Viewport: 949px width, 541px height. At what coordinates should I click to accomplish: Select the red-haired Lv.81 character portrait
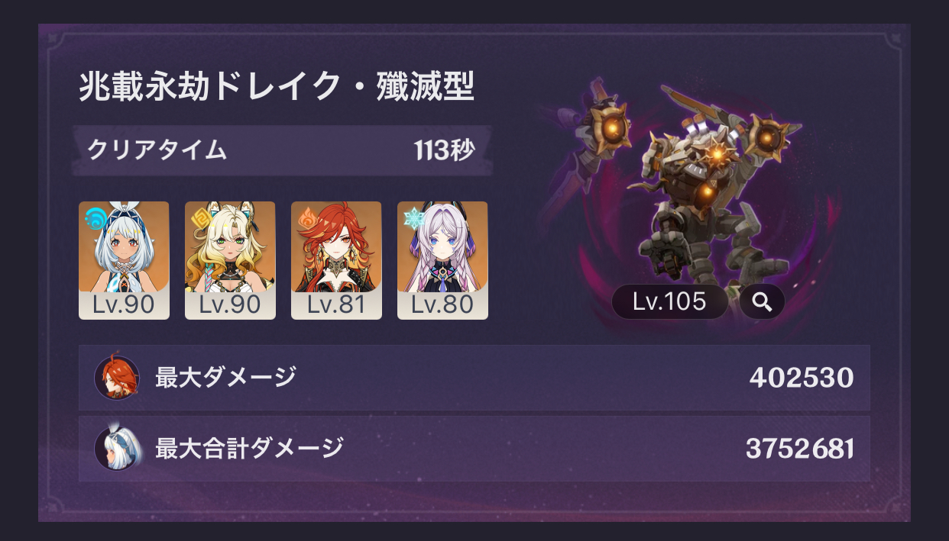pyautogui.click(x=336, y=260)
